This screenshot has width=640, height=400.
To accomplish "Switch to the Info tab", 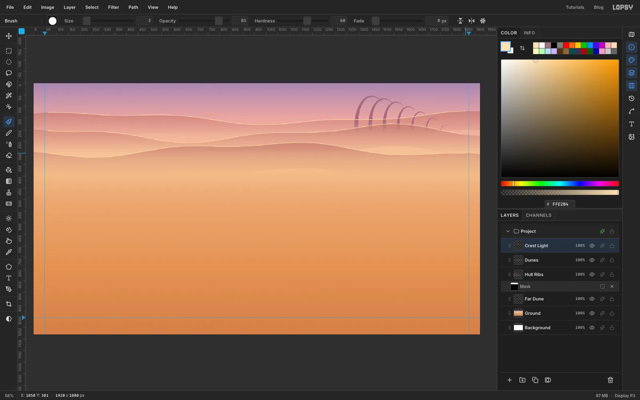I will (x=529, y=33).
